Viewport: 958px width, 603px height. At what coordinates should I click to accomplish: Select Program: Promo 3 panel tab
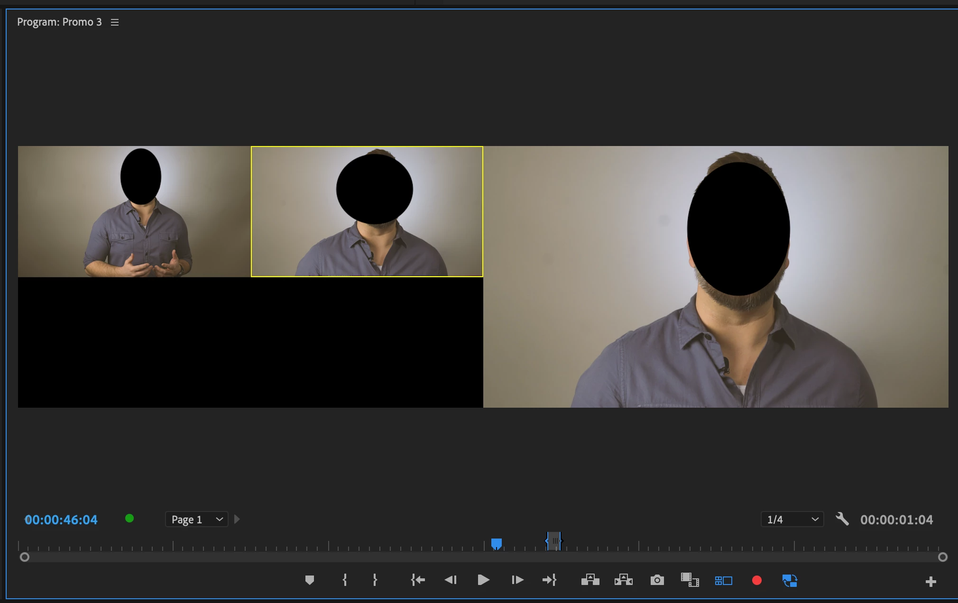(x=59, y=22)
